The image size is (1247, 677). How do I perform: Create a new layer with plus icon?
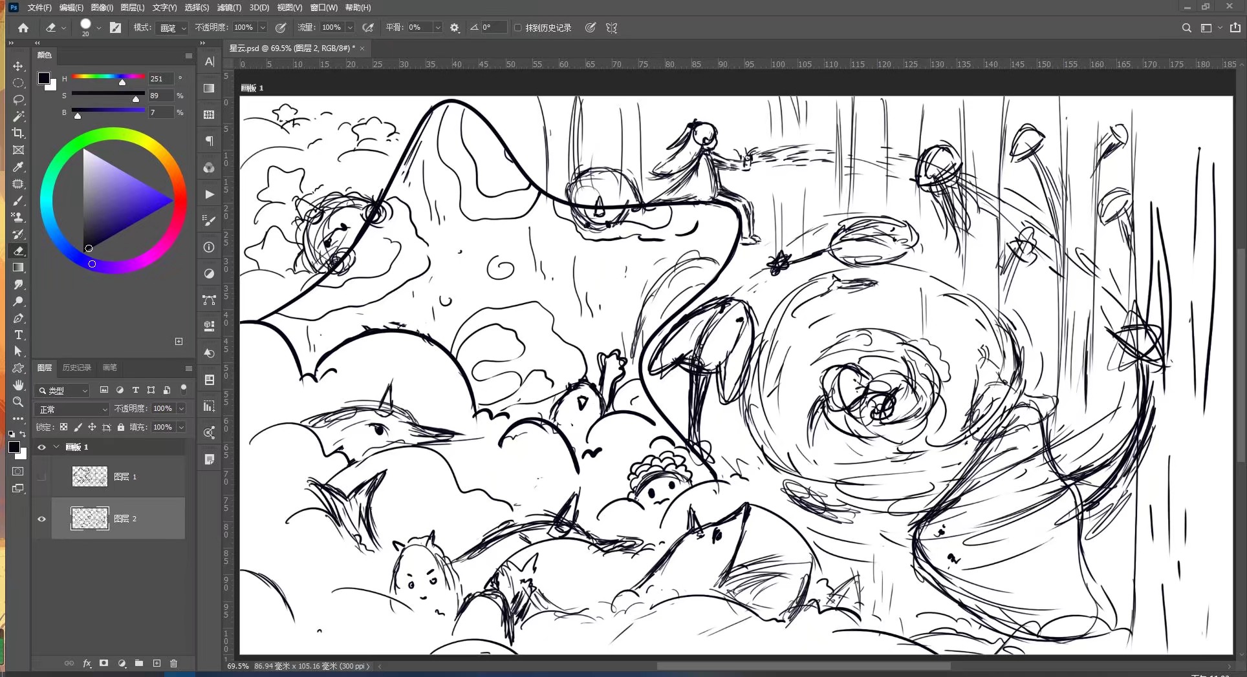(157, 663)
